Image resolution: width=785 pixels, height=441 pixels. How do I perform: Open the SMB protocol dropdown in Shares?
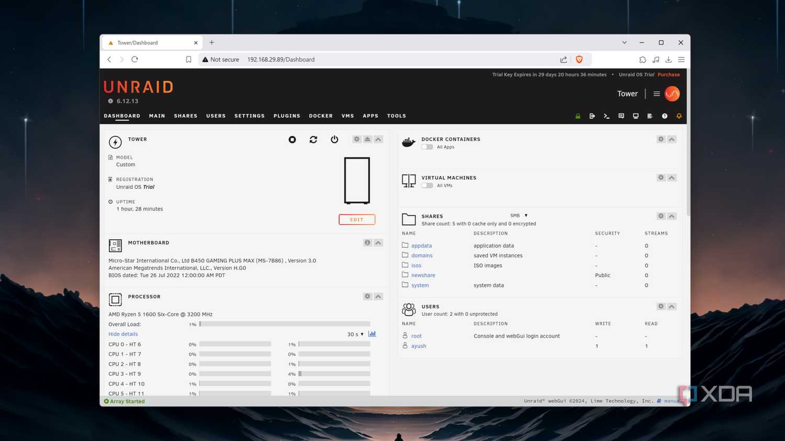coord(519,215)
